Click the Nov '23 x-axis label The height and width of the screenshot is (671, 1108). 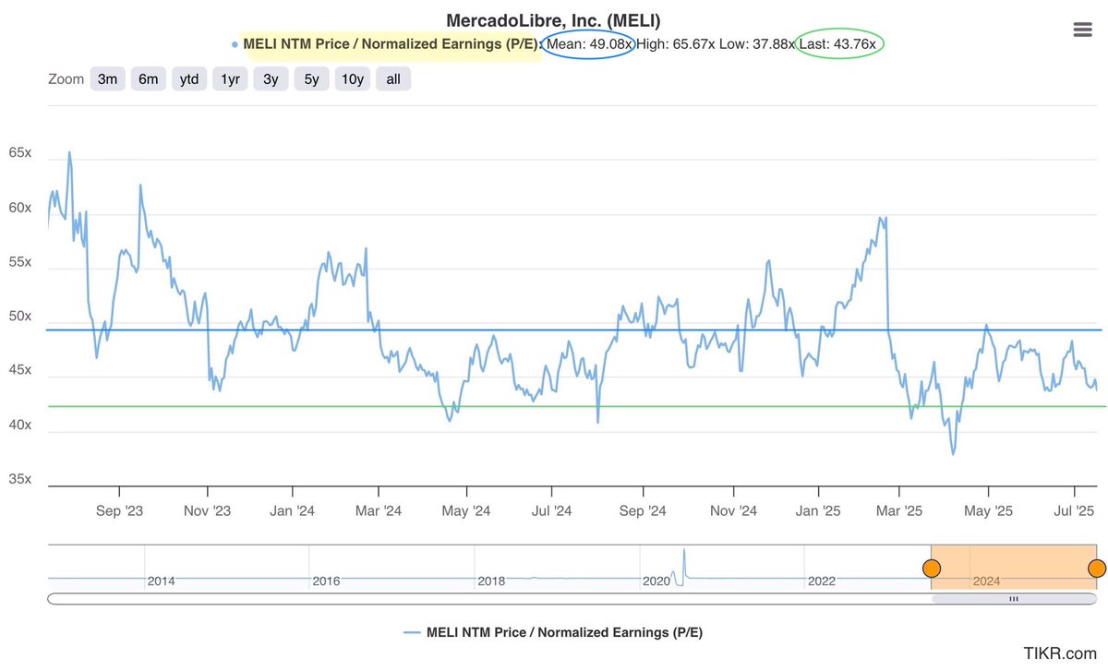207,510
